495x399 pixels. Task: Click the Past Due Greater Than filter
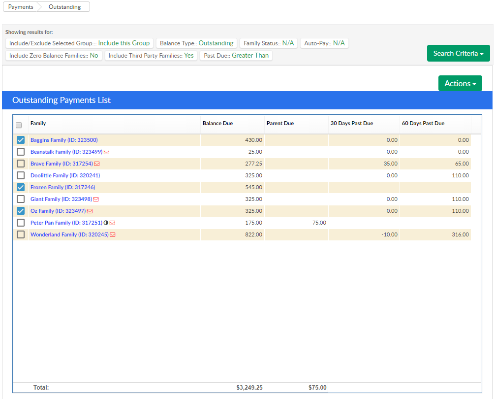[x=236, y=56]
